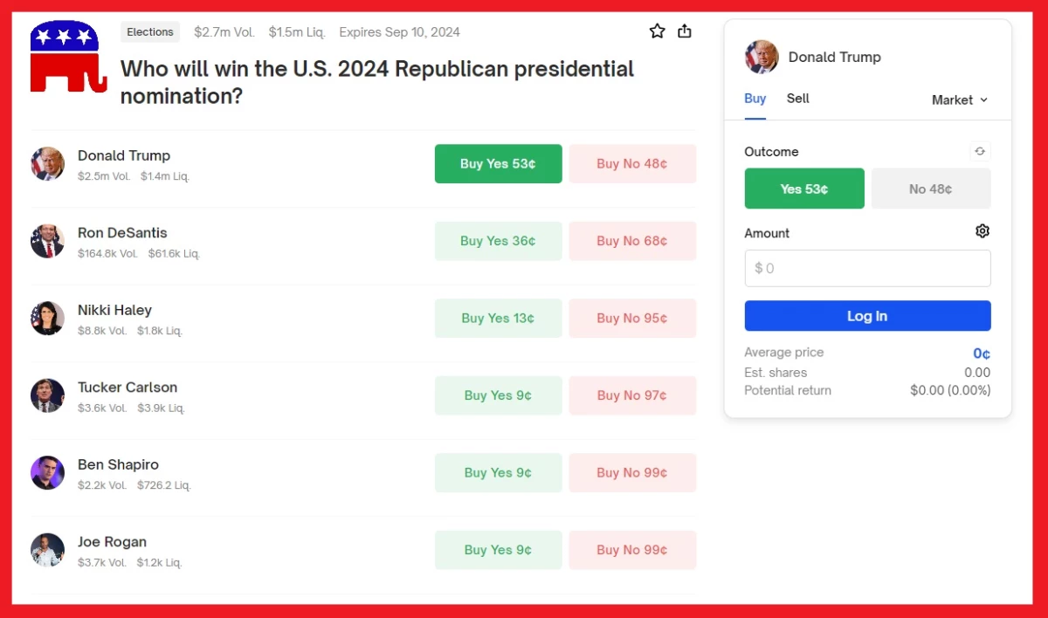Click the refresh outcome icon

(980, 152)
